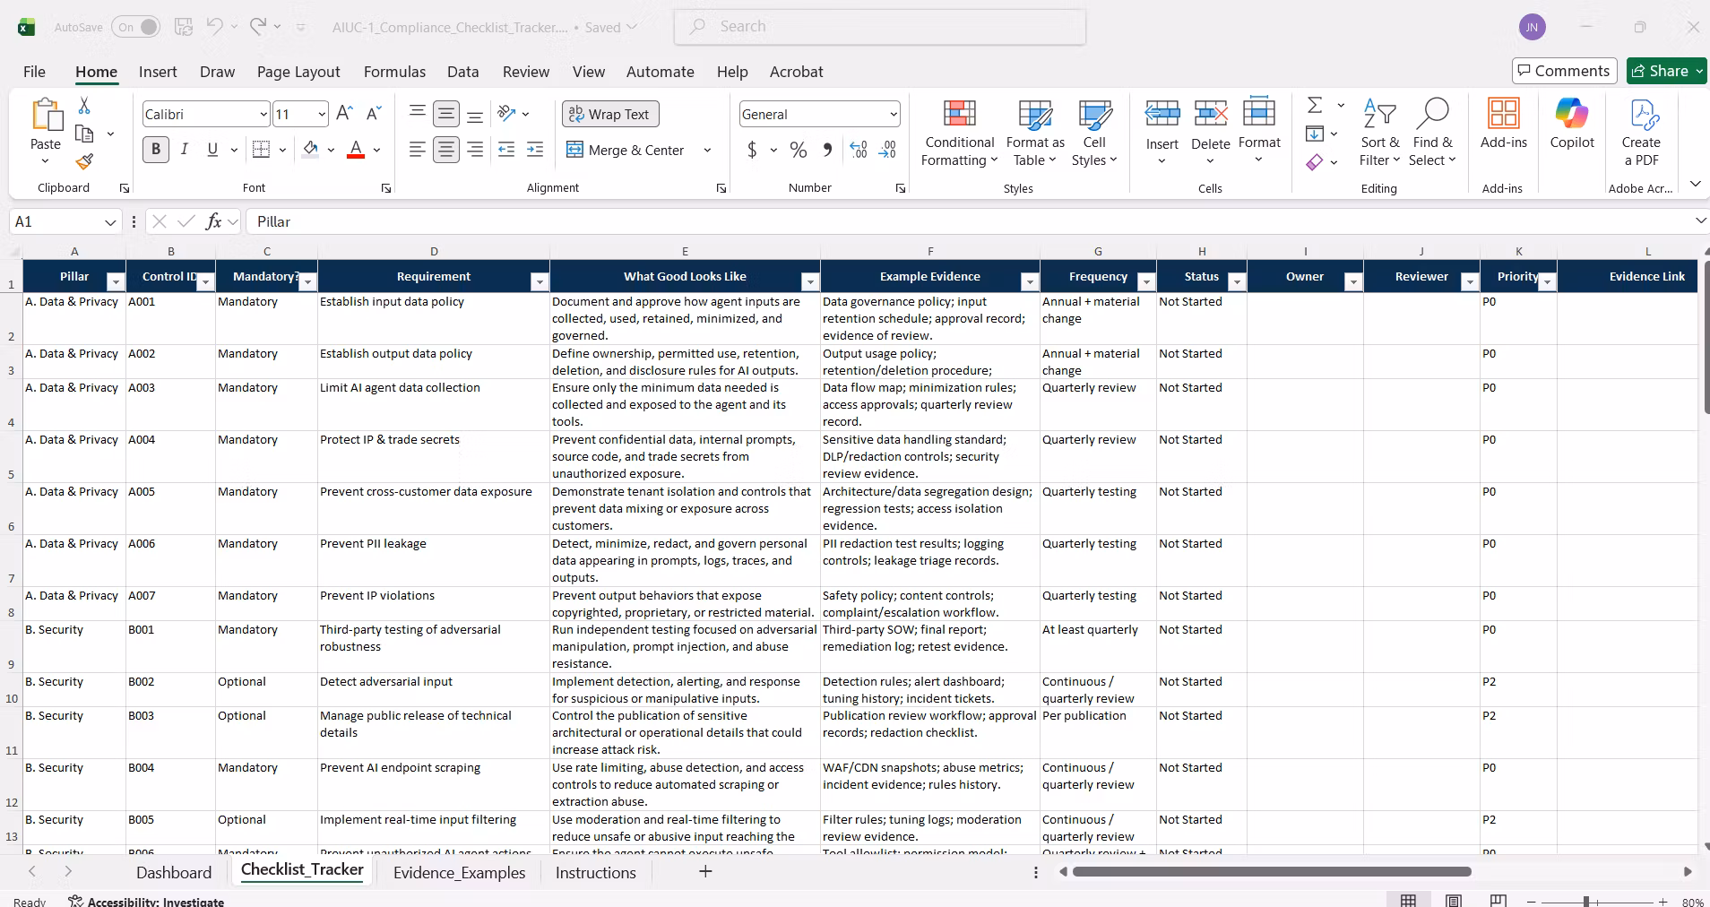Toggle middle vertical alignment

tap(445, 114)
